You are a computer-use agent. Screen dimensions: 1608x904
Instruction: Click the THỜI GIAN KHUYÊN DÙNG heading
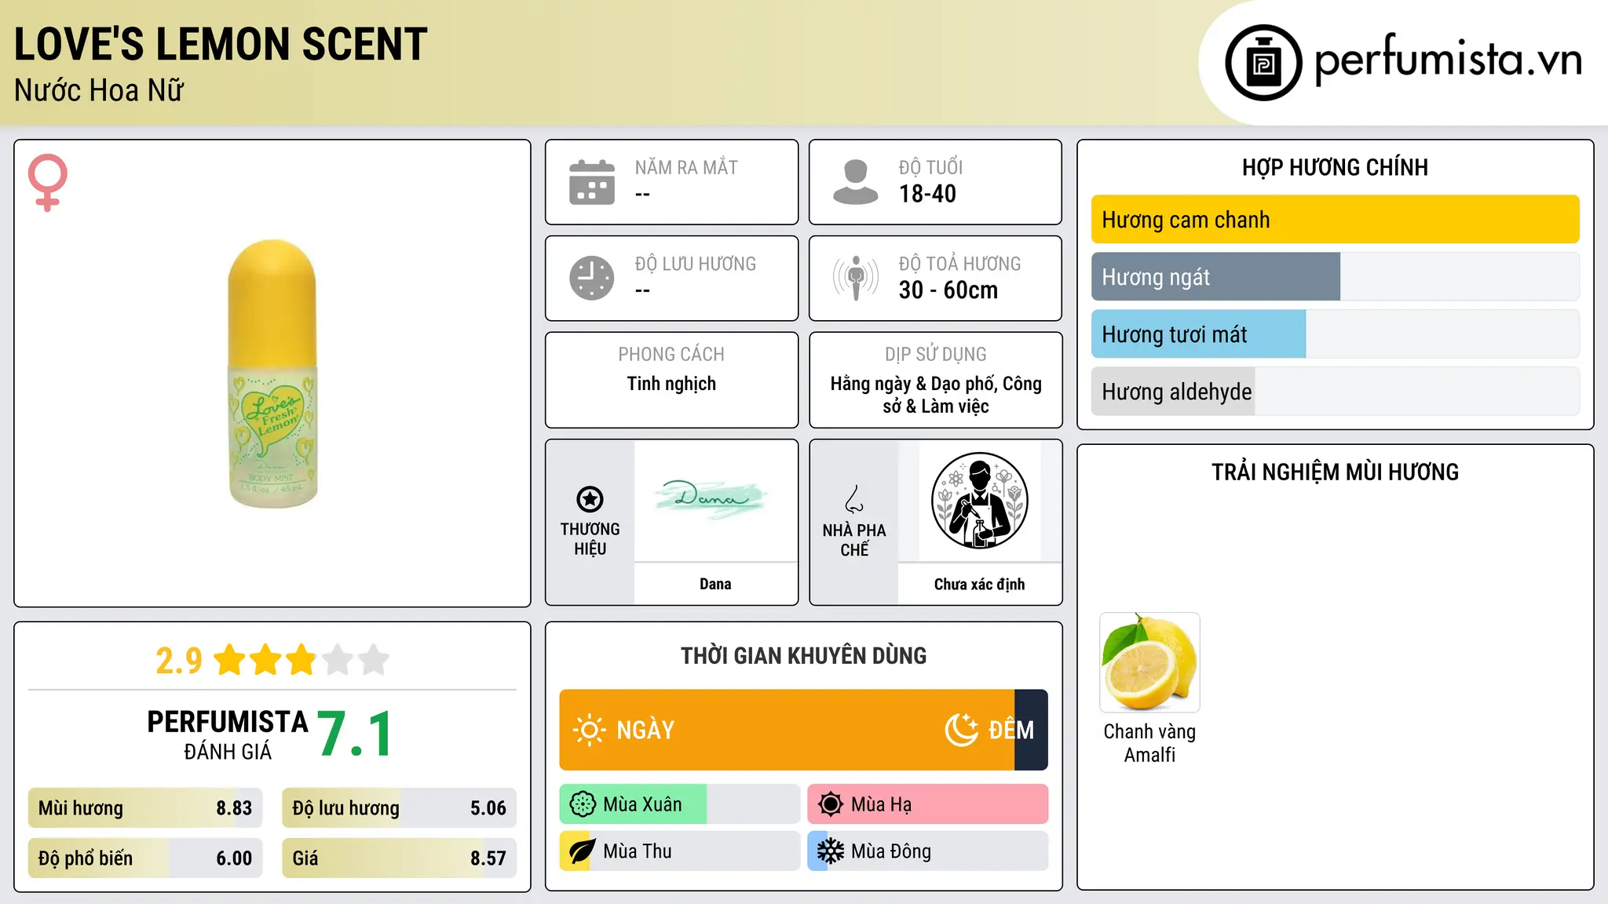(803, 655)
